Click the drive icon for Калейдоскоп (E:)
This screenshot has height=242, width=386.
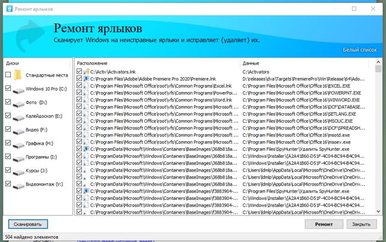(x=18, y=118)
